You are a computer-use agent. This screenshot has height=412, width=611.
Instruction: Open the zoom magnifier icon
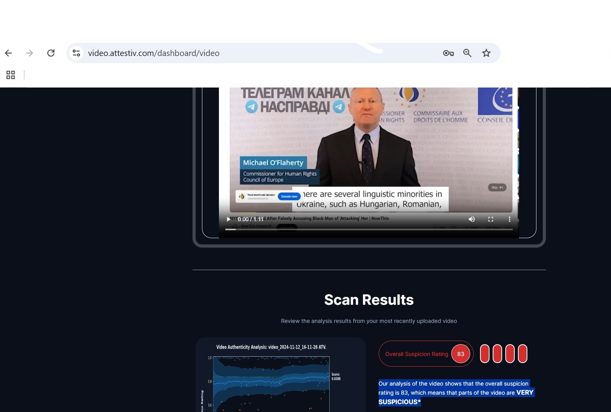(x=467, y=53)
